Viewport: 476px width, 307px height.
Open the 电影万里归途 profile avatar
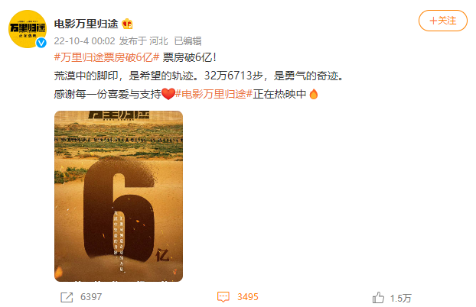pos(28,29)
